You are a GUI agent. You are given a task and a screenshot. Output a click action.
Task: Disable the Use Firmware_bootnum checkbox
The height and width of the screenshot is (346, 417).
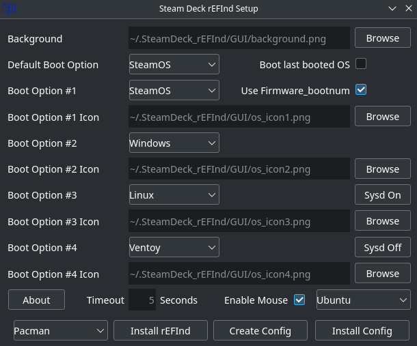(x=361, y=90)
